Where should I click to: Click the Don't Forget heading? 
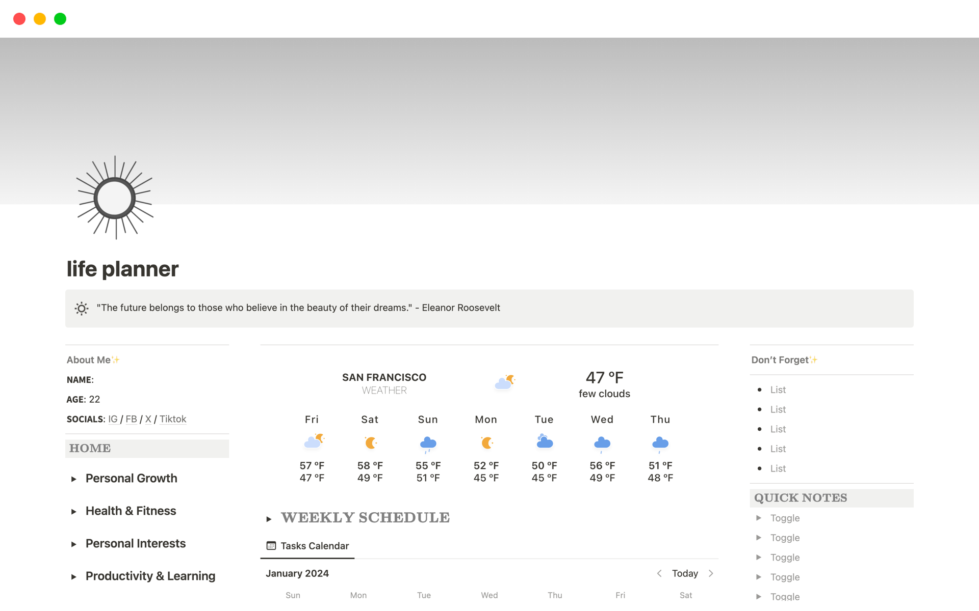[x=784, y=360]
